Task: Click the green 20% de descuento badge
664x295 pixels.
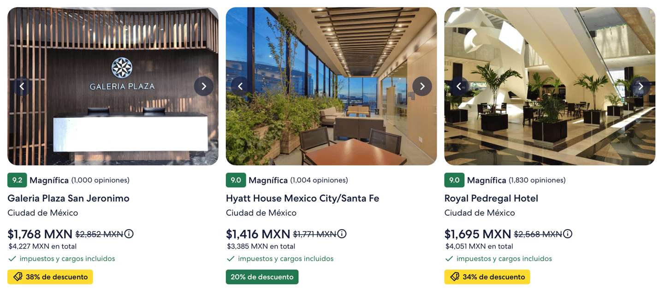Action: (262, 277)
